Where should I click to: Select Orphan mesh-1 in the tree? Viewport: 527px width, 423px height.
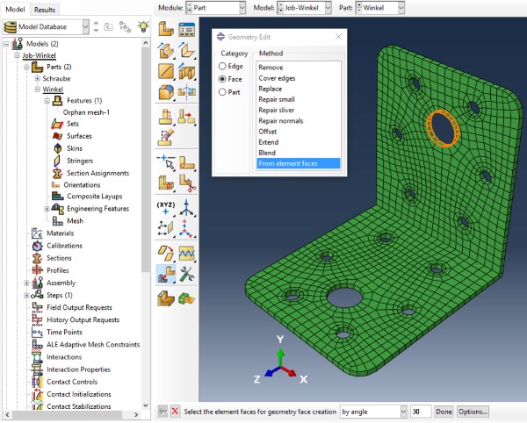click(x=86, y=112)
